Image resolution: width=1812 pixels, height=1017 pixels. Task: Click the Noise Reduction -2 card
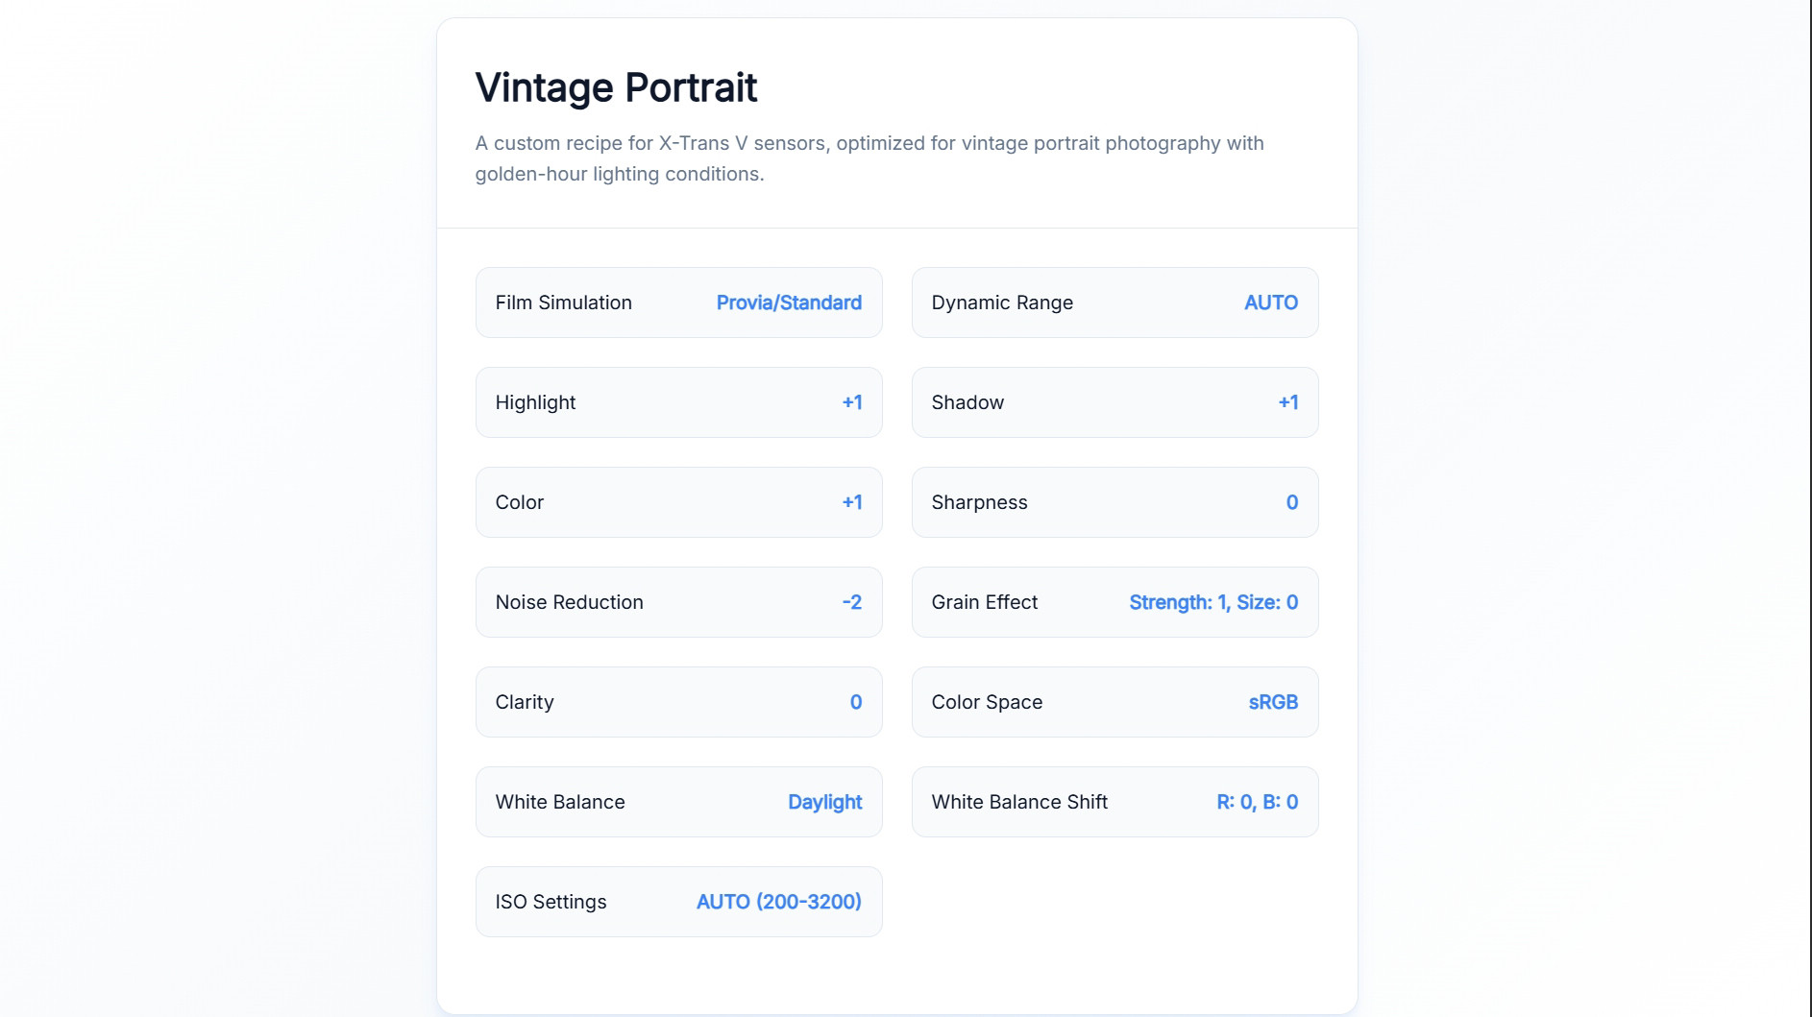coord(678,602)
